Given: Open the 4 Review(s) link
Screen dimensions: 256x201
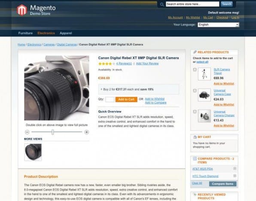Looking at the screenshot, I should point(124,64).
